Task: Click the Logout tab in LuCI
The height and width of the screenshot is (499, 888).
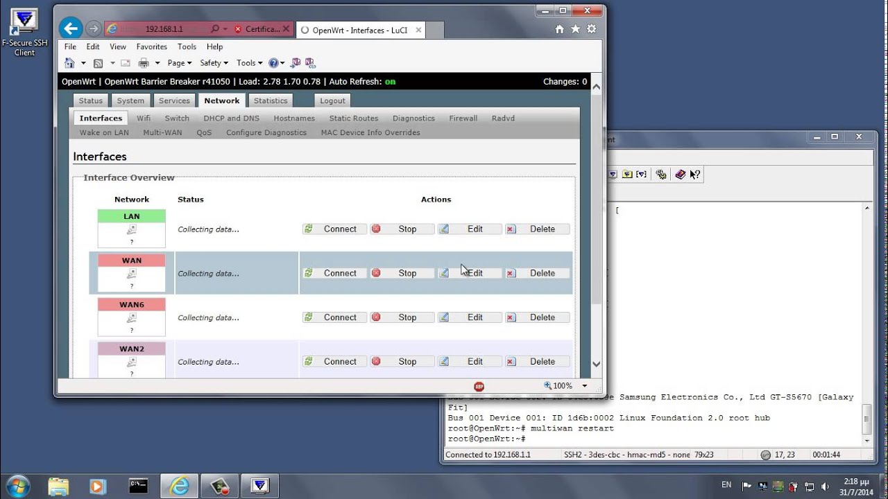Action: click(x=332, y=100)
